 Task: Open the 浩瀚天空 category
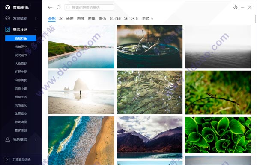21,47
